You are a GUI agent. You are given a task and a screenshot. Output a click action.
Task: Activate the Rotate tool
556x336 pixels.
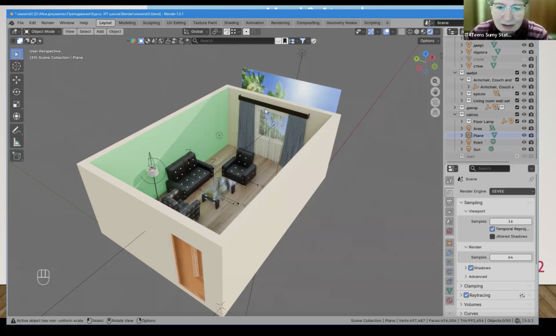coord(17,92)
